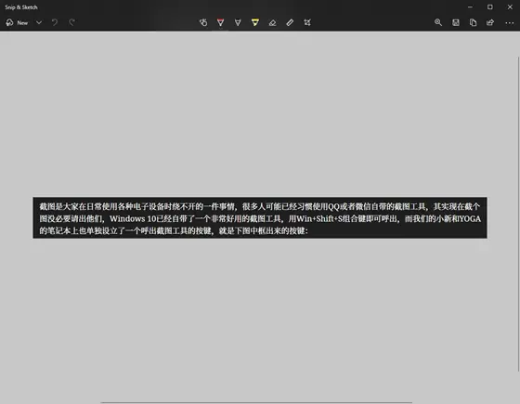The width and height of the screenshot is (520, 404).
Task: Select the Eraser tool
Action: coord(272,22)
